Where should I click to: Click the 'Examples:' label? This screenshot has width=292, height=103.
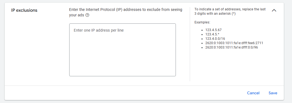click(x=202, y=22)
